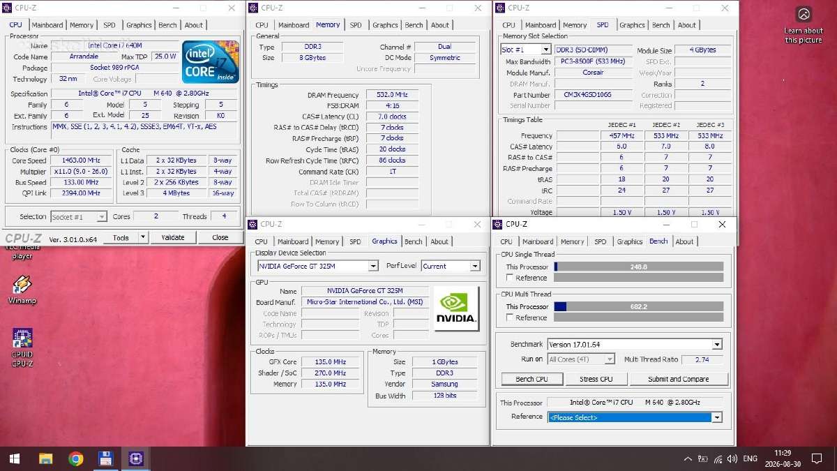Open the Winamp desktop shortcut
The height and width of the screenshot is (471, 837).
pos(22,290)
